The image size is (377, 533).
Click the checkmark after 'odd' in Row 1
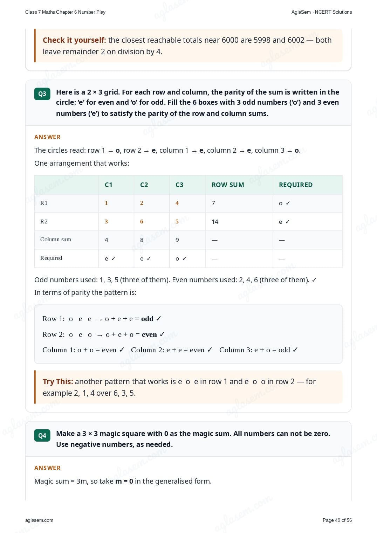point(158,319)
